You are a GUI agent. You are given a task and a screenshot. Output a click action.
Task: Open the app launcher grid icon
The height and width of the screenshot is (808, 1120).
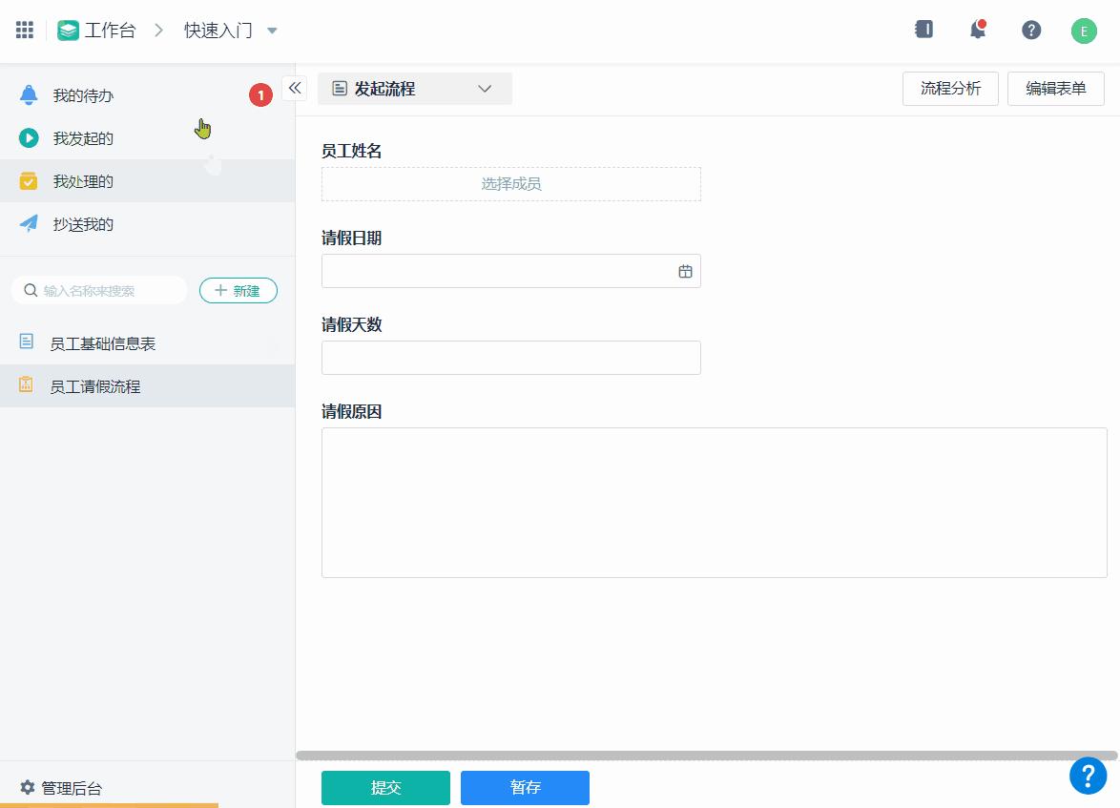[24, 30]
